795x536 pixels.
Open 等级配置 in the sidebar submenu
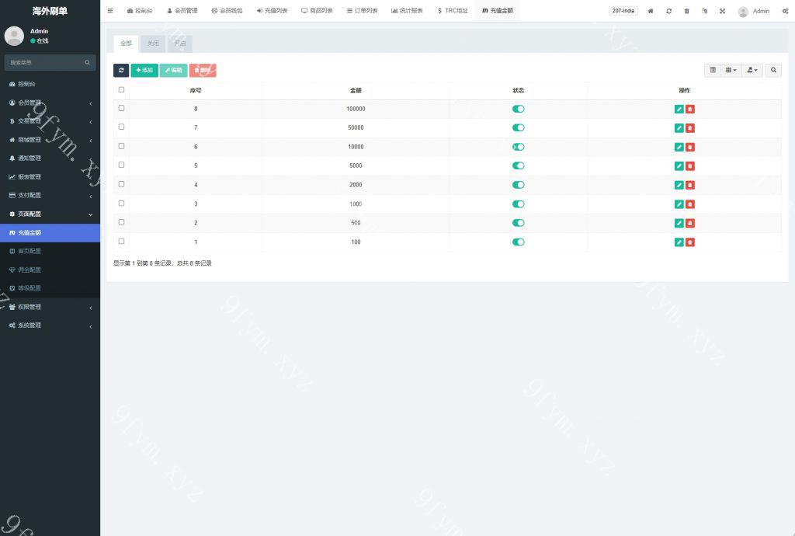(50, 288)
